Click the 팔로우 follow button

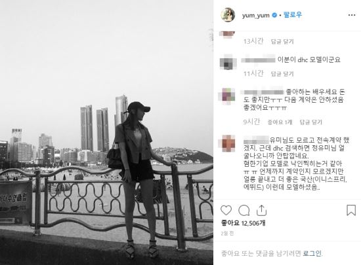[292, 15]
